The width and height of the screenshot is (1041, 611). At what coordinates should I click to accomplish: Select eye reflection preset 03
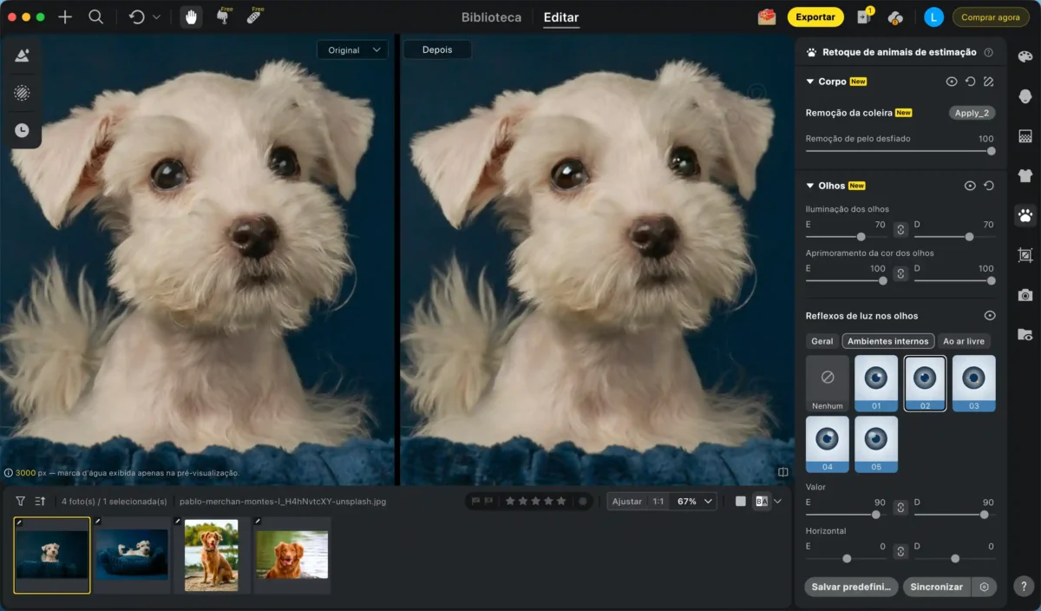973,383
